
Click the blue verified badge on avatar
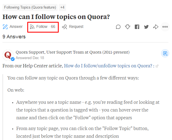13,59
